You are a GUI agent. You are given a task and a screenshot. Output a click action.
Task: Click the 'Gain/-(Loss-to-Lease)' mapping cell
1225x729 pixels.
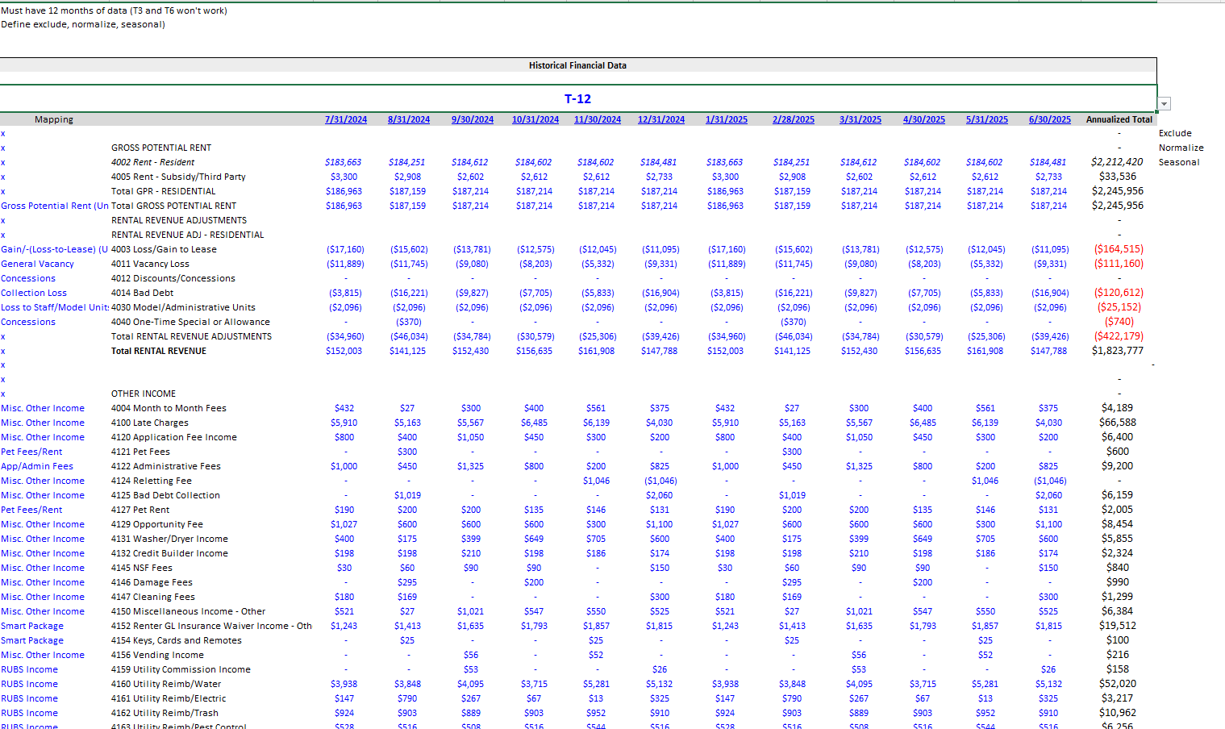click(x=54, y=249)
